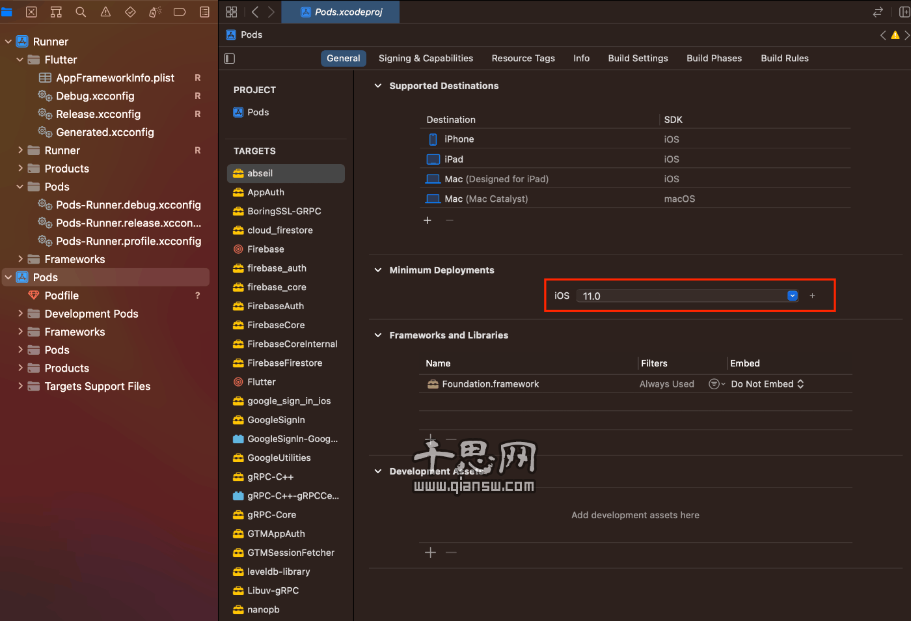Go forward in editor history
The image size is (911, 621).
(x=271, y=12)
